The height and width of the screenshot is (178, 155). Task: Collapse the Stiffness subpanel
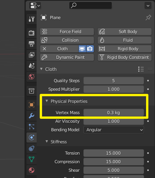pyautogui.click(x=47, y=141)
